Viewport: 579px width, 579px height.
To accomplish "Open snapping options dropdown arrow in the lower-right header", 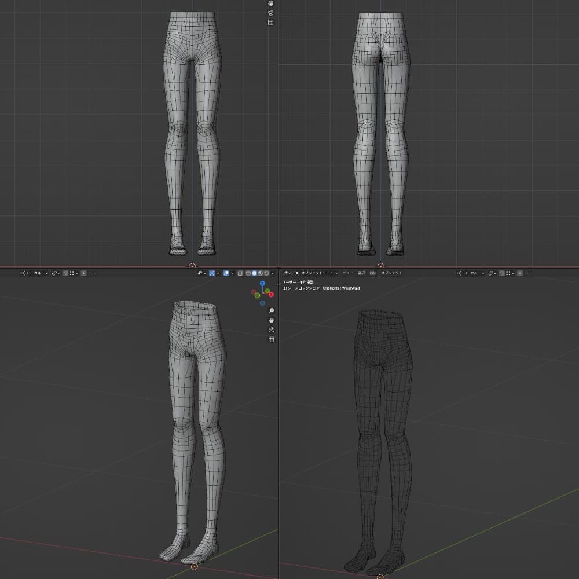I will [513, 273].
